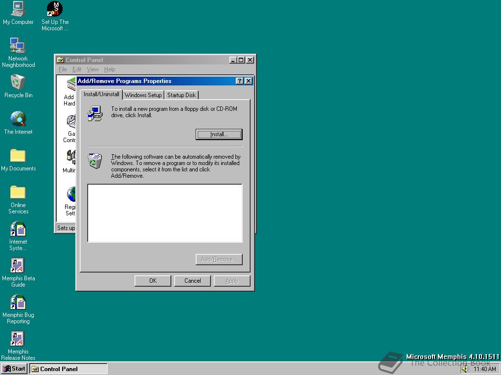Switch to the Install/Uninstall tab
The height and width of the screenshot is (375, 501).
pyautogui.click(x=101, y=94)
